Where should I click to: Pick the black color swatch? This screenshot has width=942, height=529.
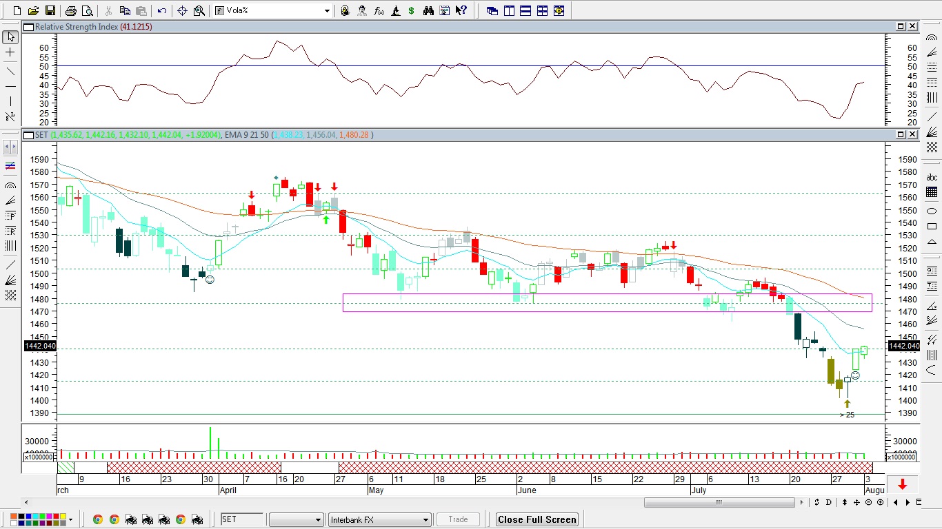[x=21, y=516]
